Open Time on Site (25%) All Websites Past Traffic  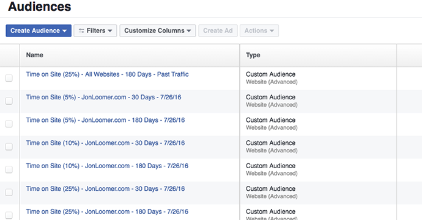tap(108, 74)
